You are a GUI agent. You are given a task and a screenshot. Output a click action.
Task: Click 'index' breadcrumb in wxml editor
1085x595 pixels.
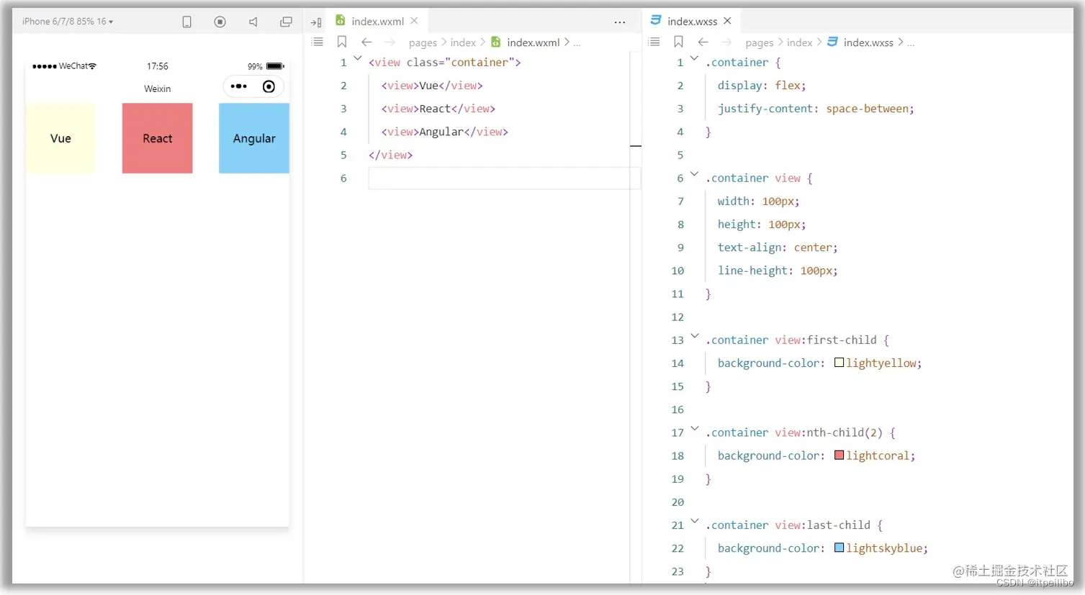[x=463, y=43]
